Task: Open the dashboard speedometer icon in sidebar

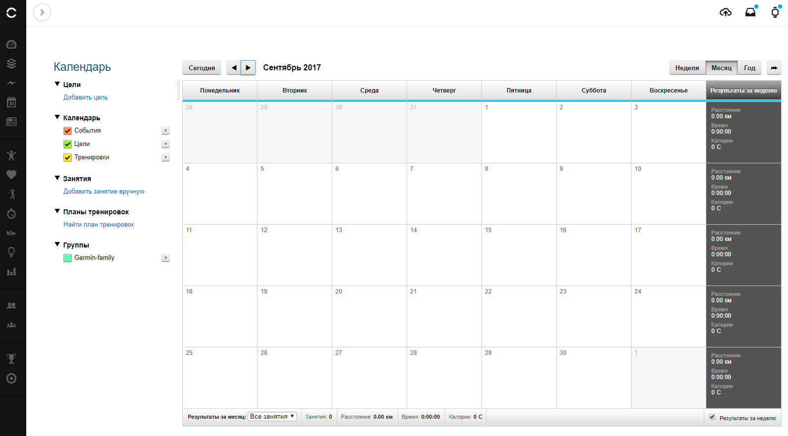Action: [11, 45]
